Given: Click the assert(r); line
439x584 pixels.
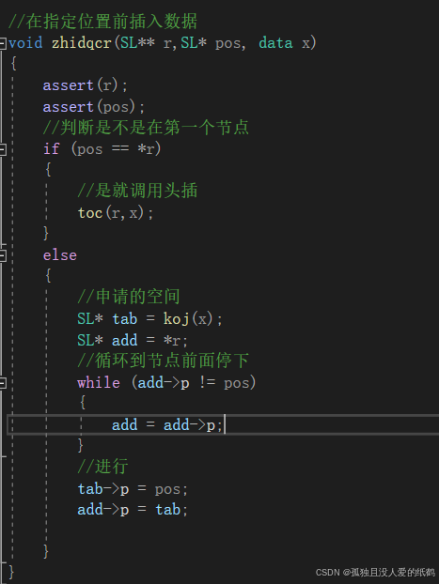Looking at the screenshot, I should [85, 85].
